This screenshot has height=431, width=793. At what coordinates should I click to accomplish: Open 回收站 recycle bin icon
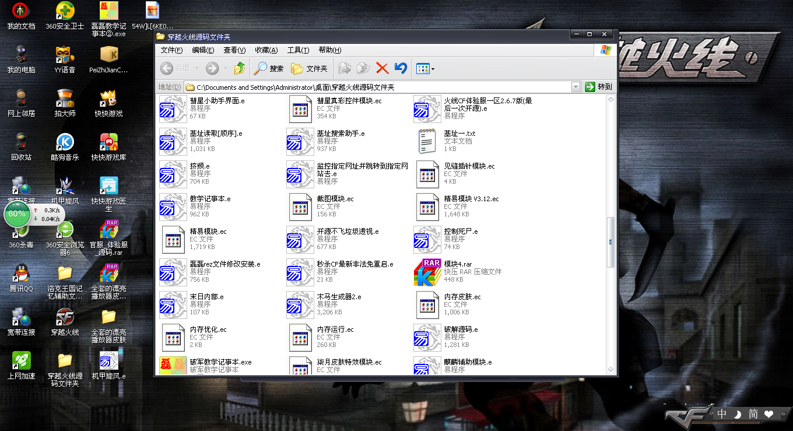22,147
